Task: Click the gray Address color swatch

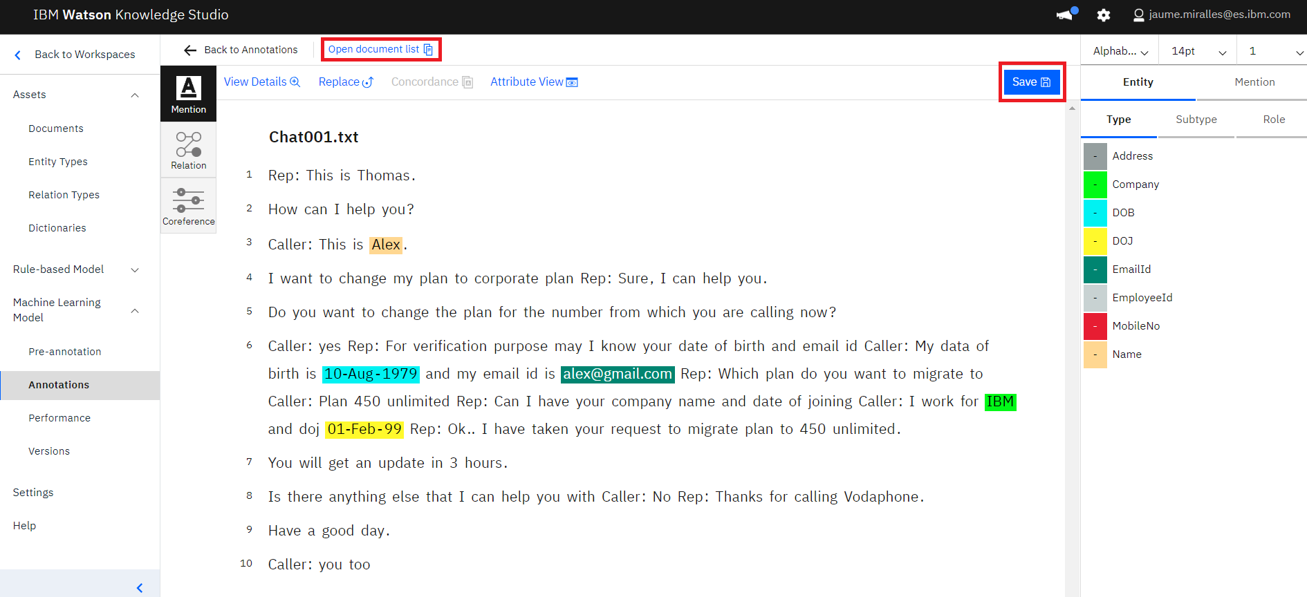Action: tap(1095, 156)
